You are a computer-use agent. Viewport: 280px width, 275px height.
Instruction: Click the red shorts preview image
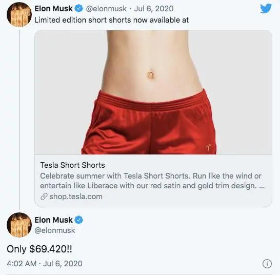(x=153, y=92)
